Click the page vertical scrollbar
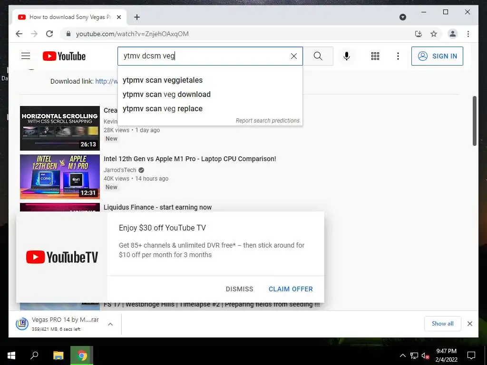The height and width of the screenshot is (365, 487). [474, 121]
